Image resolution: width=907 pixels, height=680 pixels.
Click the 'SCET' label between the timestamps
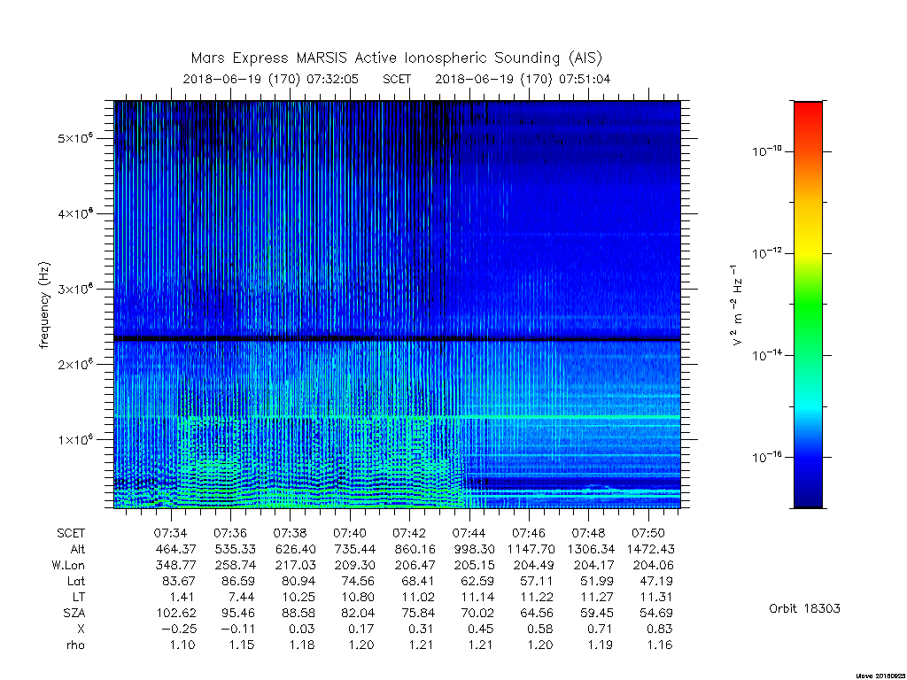pos(397,79)
